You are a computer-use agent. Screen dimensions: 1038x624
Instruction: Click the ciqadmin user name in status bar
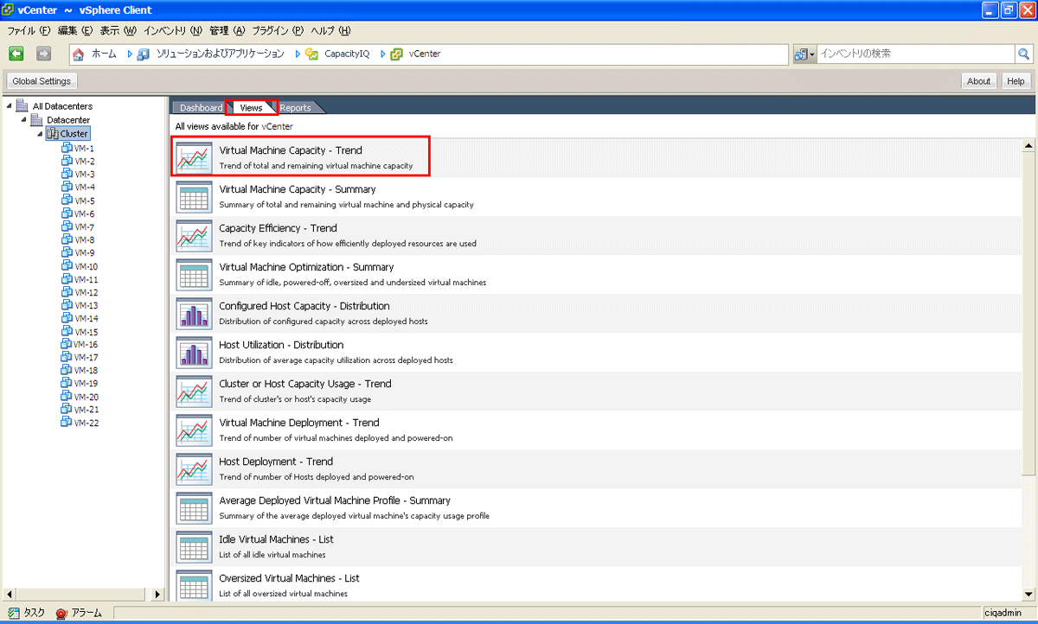pos(1002,613)
